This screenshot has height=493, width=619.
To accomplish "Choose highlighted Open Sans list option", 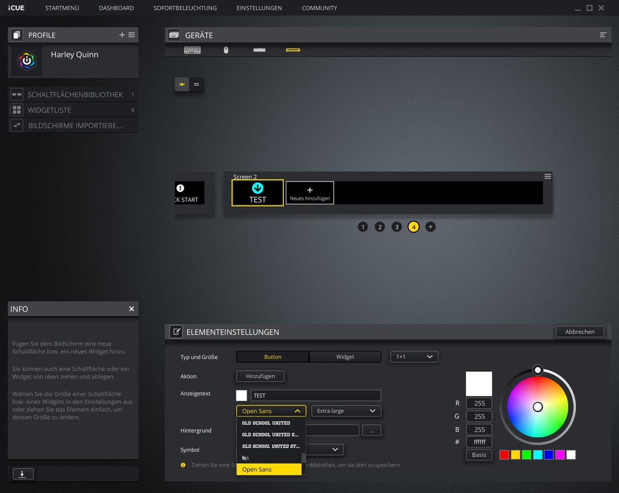I will pyautogui.click(x=269, y=469).
